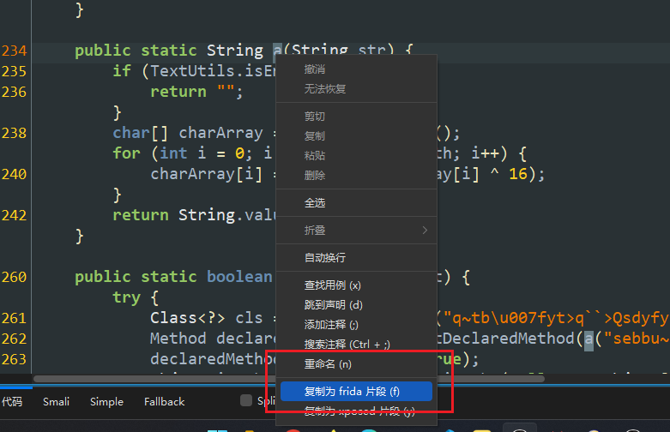670x432 pixels.
Task: Click i++) on the for loop line
Action: click(489, 153)
